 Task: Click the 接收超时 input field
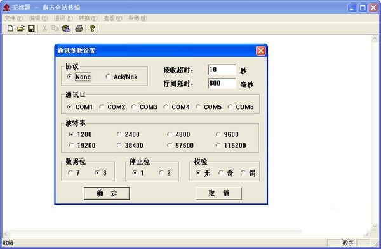[222, 70]
